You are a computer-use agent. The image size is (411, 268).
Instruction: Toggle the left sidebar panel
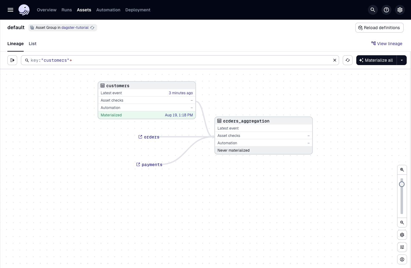(12, 60)
